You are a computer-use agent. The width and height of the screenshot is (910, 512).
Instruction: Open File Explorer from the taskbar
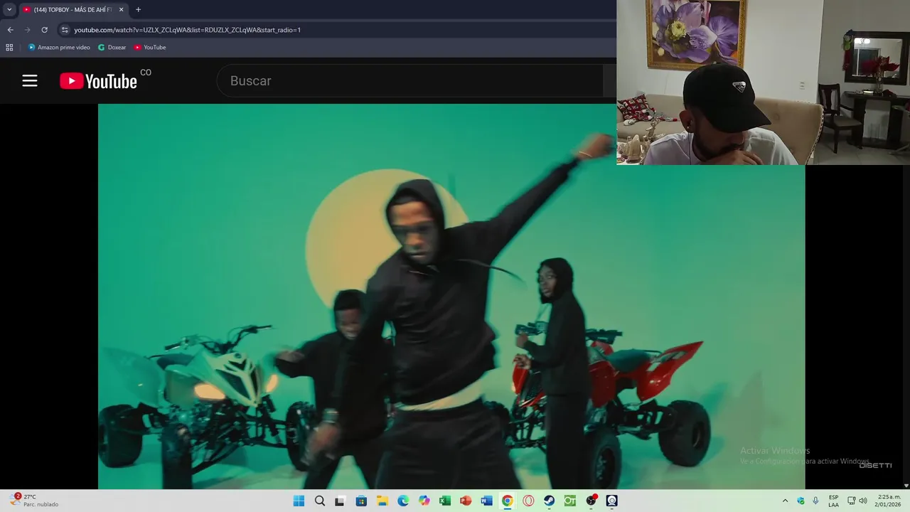(x=382, y=501)
